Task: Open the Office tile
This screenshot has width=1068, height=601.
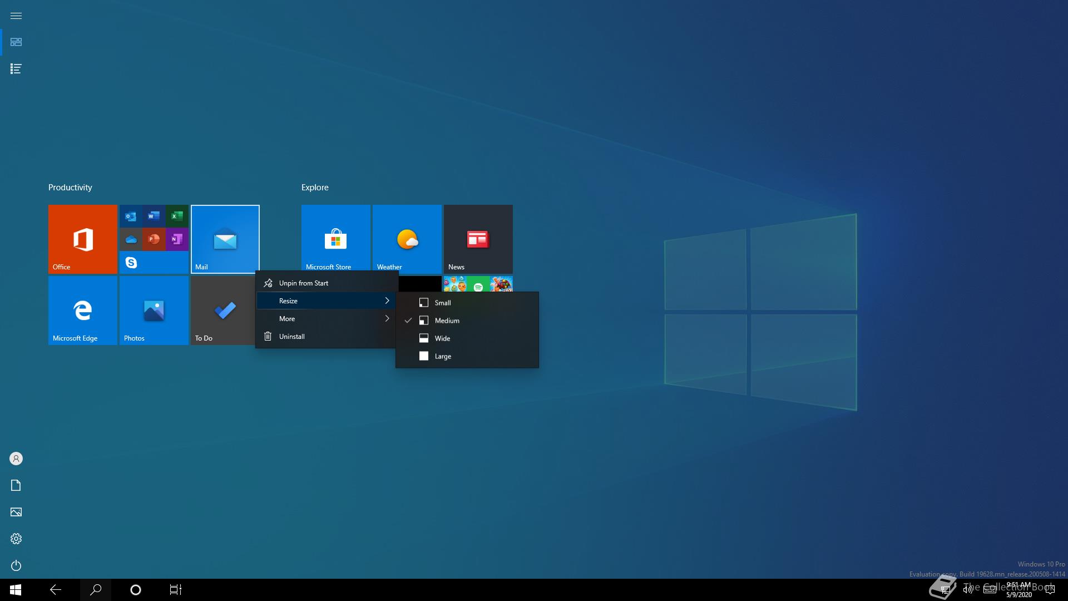Action: tap(83, 239)
